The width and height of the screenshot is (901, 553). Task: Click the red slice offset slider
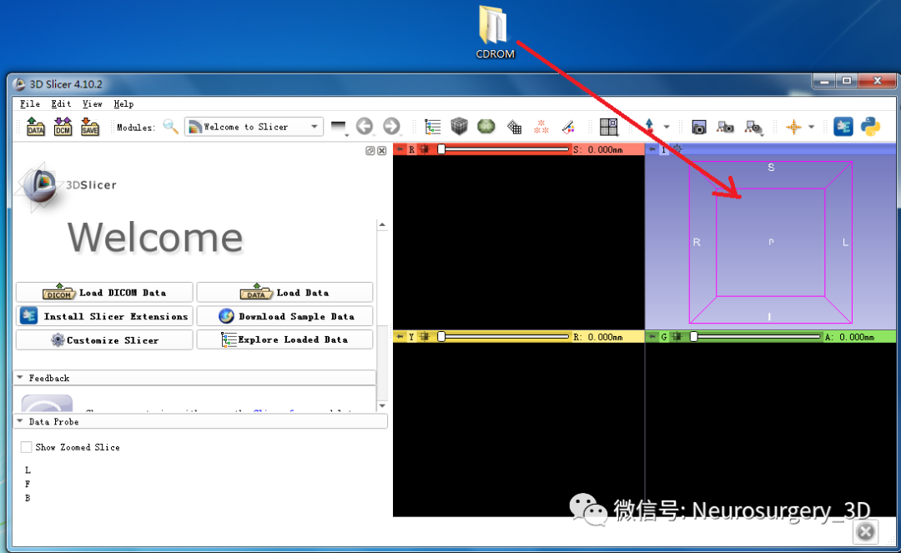click(504, 149)
